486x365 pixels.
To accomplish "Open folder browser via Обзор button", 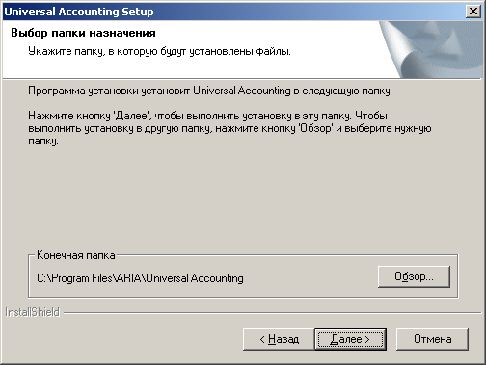I will (x=414, y=276).
